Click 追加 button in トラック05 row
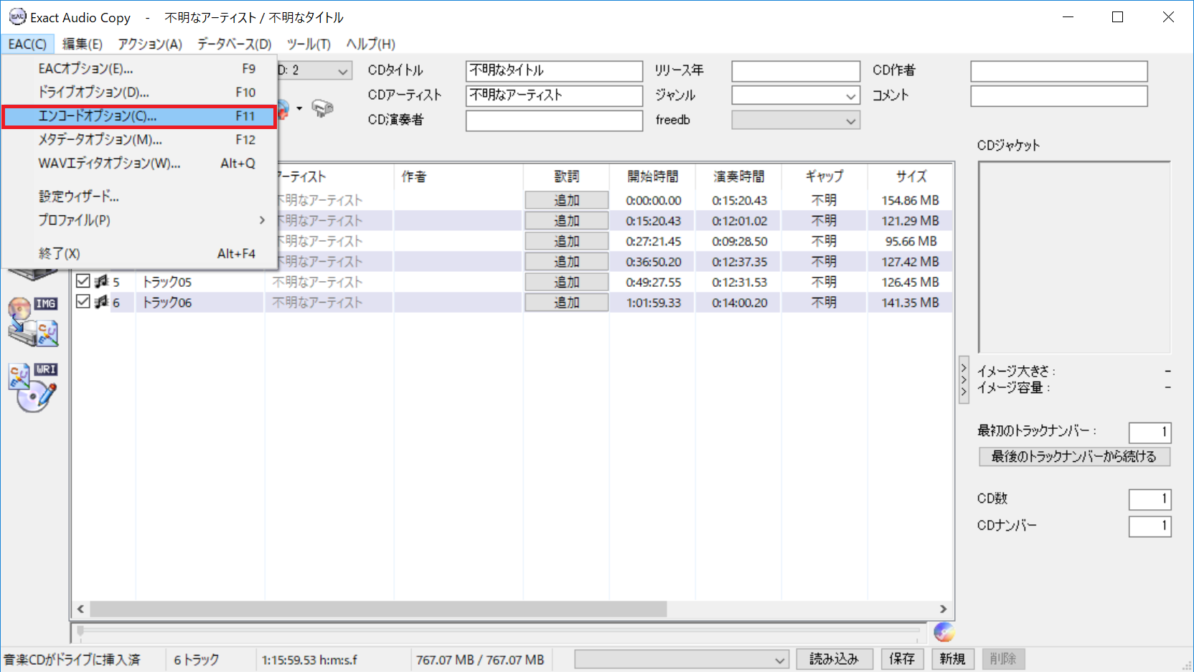This screenshot has height=672, width=1194. click(566, 282)
